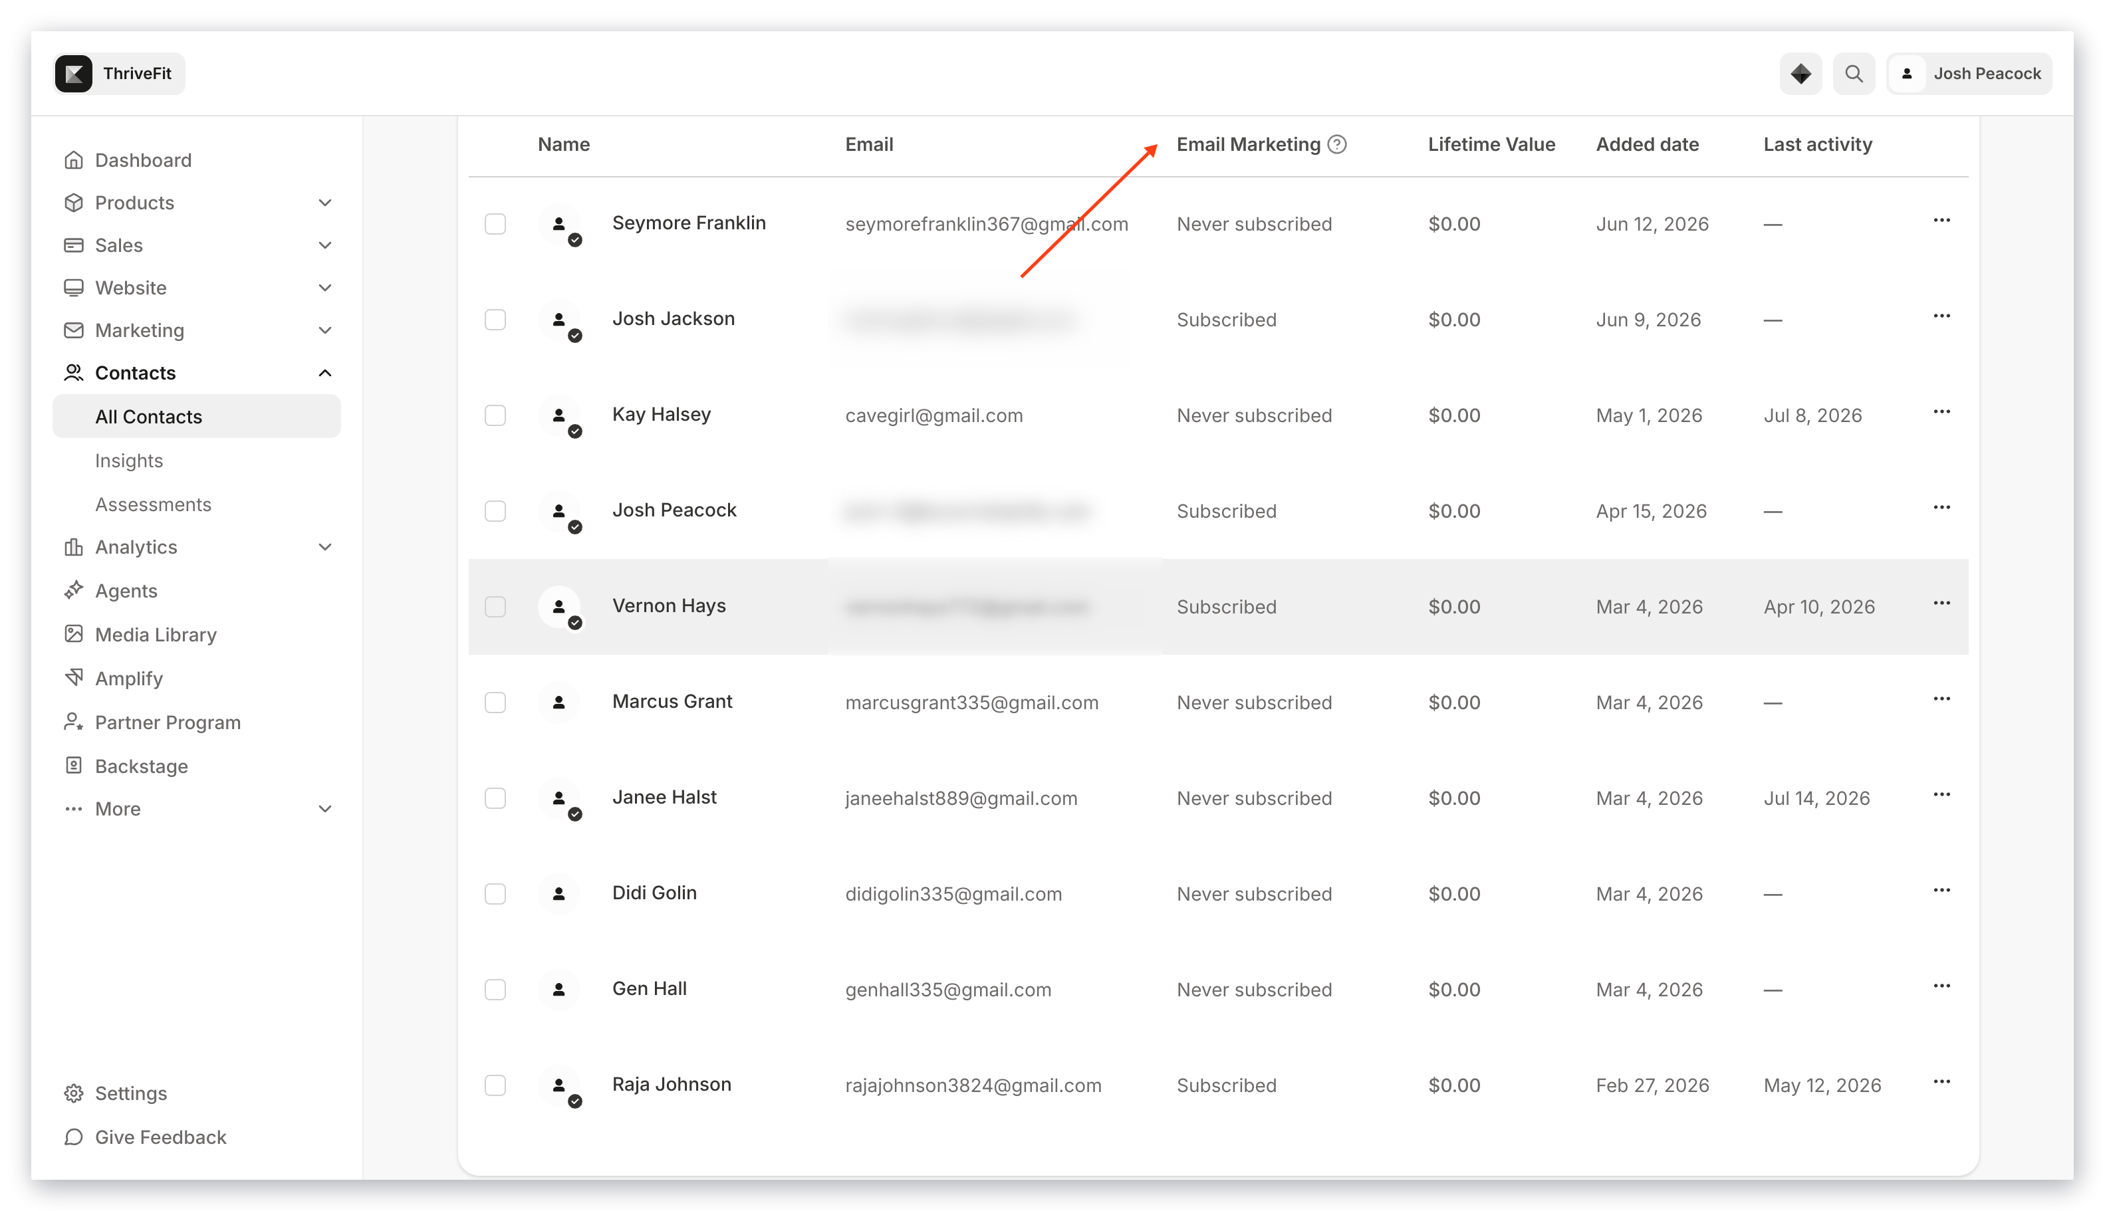This screenshot has height=1211, width=2105.
Task: Click the ThriveFit logo icon
Action: 73,73
